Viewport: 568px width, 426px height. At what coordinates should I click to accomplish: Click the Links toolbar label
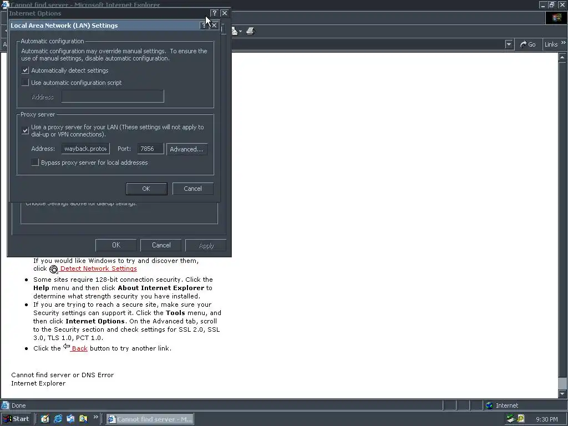(x=551, y=44)
